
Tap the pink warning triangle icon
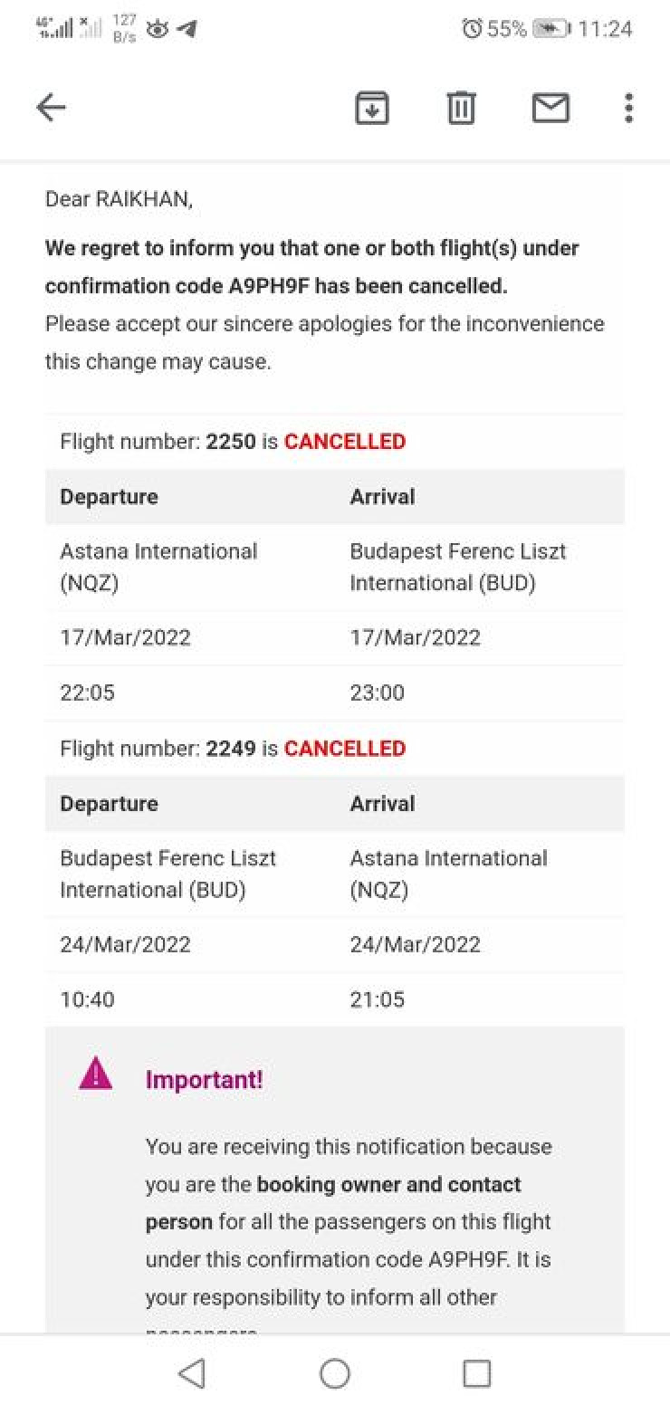(96, 1075)
